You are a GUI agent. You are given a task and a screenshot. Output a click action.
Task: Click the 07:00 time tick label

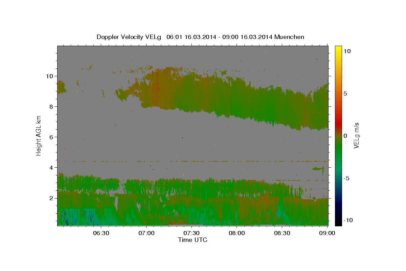tap(146, 233)
